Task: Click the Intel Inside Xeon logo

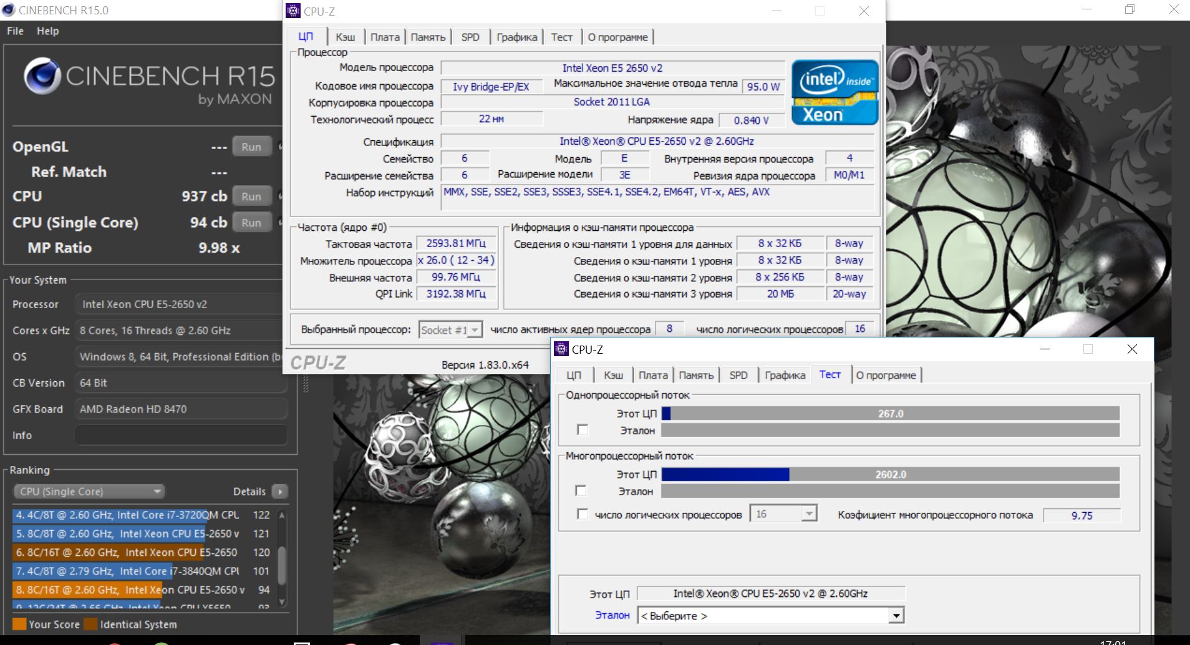Action: 835,92
